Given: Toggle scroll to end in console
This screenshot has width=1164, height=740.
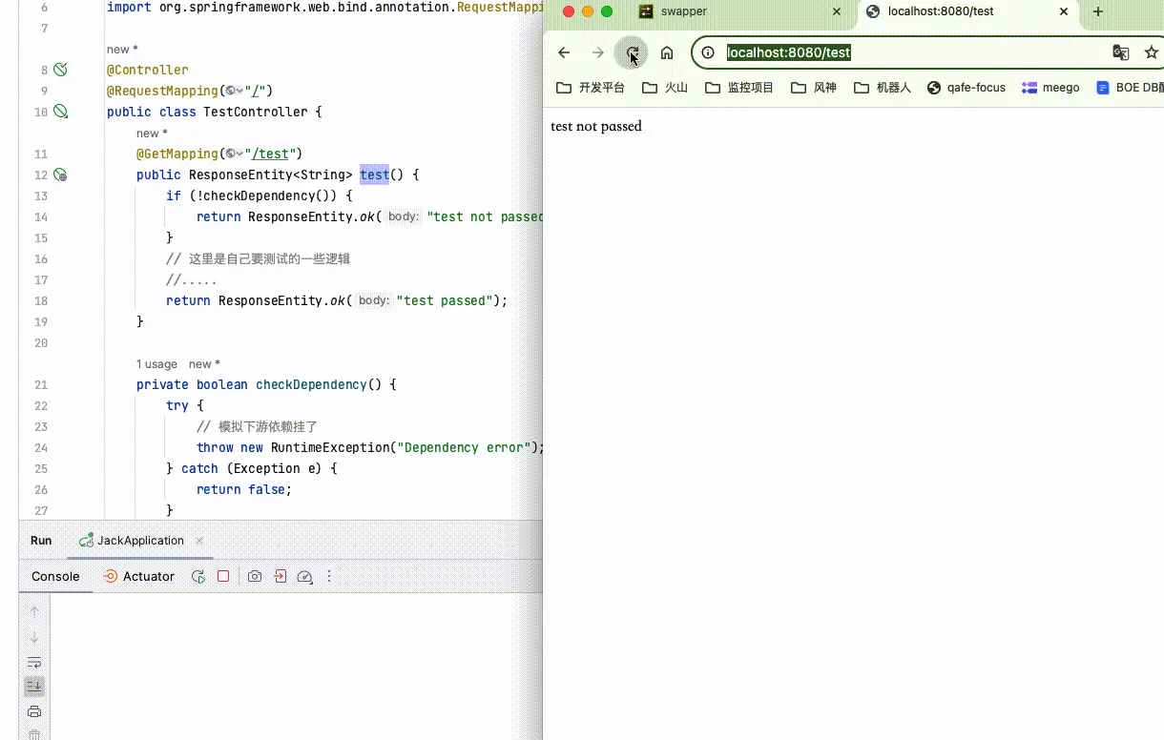Looking at the screenshot, I should [34, 687].
